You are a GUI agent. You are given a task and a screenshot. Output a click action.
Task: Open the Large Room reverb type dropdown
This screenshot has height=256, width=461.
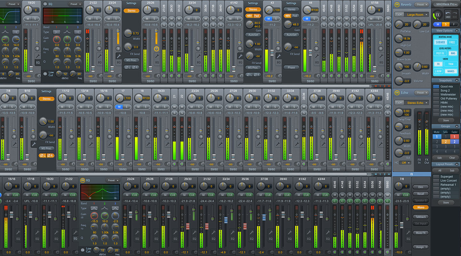coord(415,14)
